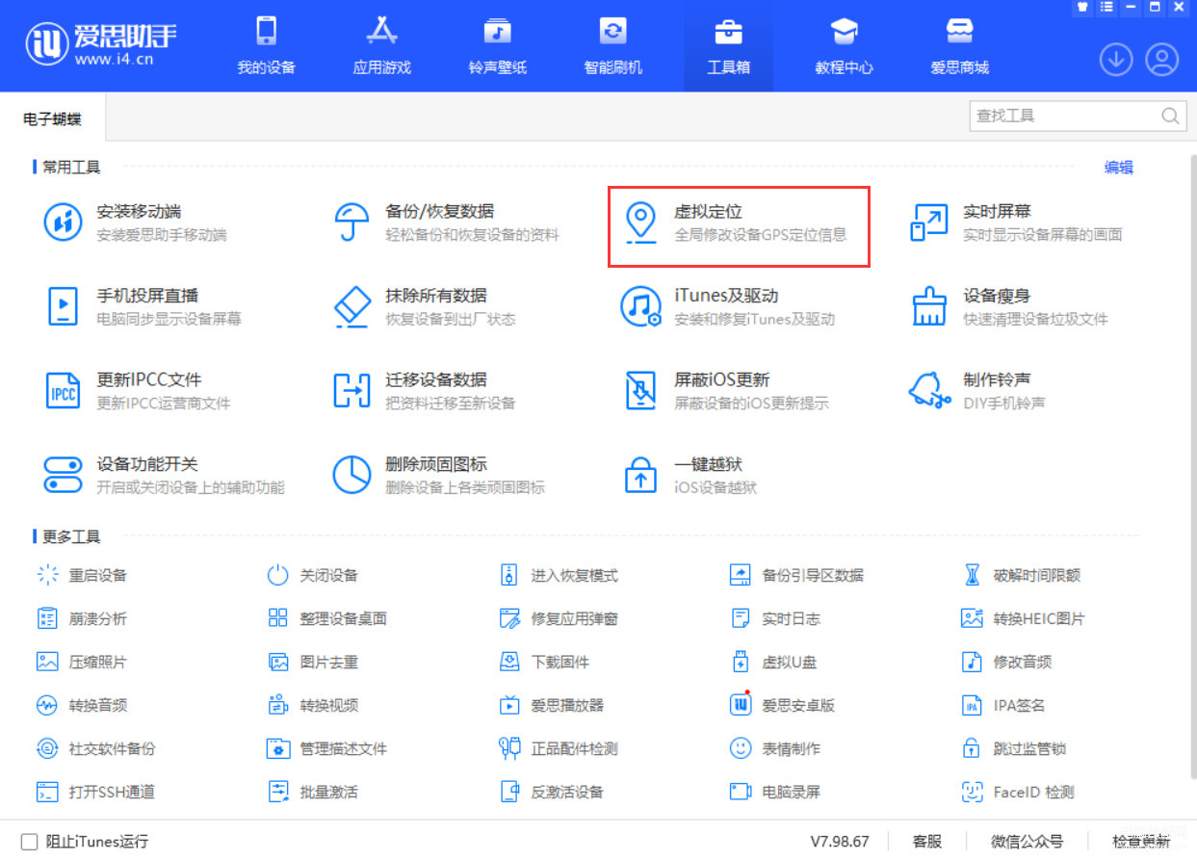The image size is (1197, 860).
Task: Click 客服 in status bar
Action: tap(926, 841)
